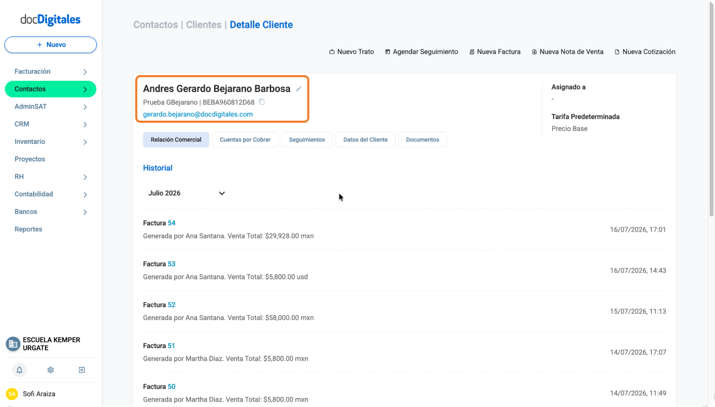Click Nuevo Trato action
715x407 pixels.
352,52
